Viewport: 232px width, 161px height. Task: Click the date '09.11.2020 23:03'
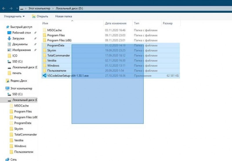[x=115, y=35]
